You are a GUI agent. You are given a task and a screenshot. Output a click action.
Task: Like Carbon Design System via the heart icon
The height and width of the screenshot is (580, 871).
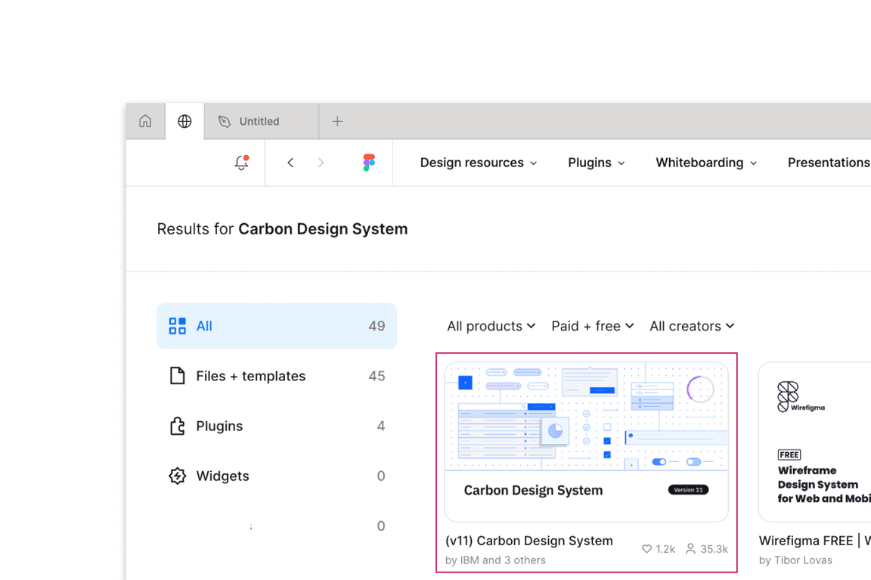(646, 549)
